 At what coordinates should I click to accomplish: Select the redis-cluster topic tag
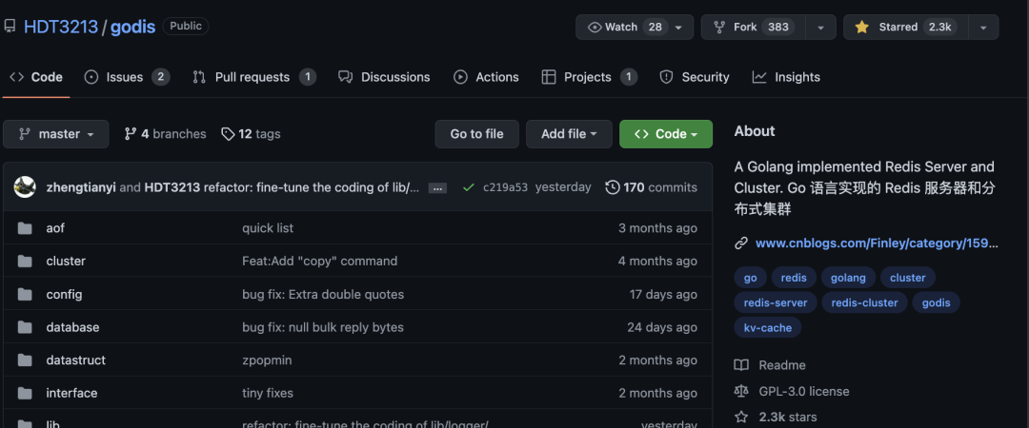(x=864, y=302)
